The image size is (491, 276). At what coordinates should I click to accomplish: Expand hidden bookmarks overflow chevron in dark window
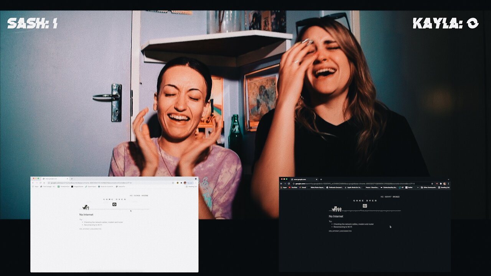[x=419, y=187]
